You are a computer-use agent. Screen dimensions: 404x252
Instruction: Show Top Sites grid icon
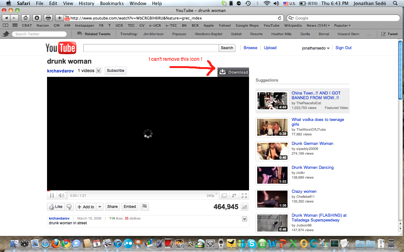[15, 26]
